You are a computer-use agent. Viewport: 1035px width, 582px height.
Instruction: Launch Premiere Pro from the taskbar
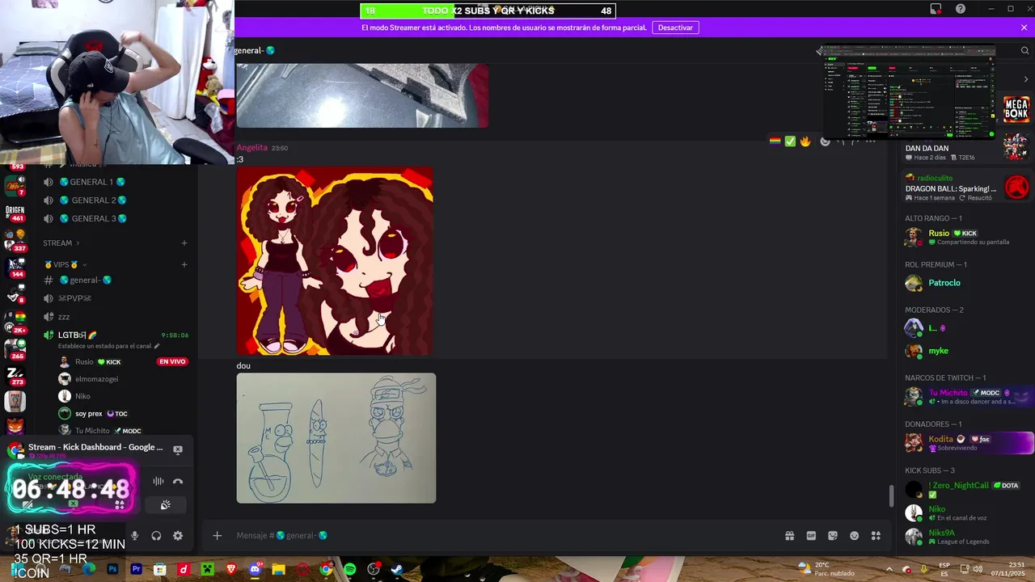136,569
